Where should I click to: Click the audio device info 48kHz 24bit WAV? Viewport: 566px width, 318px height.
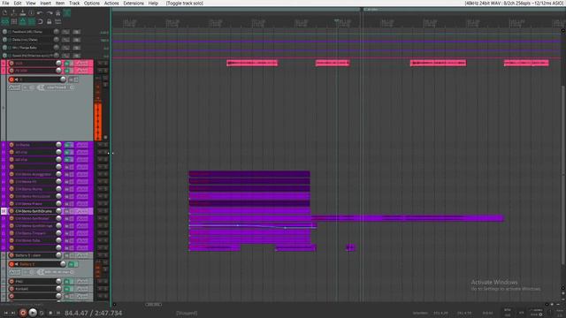(x=514, y=3)
